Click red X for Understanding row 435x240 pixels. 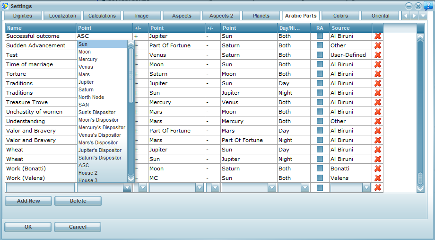(378, 121)
